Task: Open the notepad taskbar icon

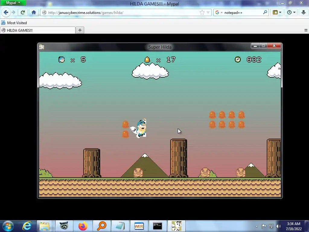Action: coord(120,226)
